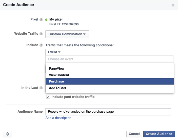The width and height of the screenshot is (178, 140).
Task: Select the highlighted Purchase event
Action: pyautogui.click(x=110, y=82)
